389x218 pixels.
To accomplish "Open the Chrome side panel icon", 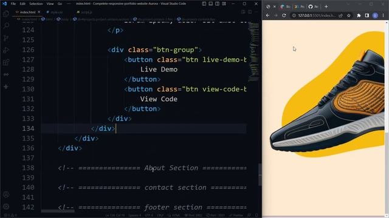I will [x=367, y=15].
